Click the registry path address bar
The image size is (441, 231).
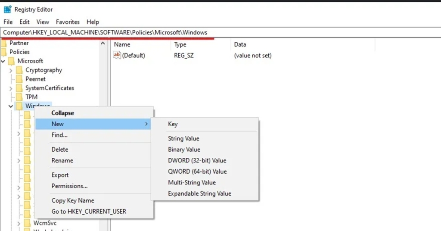pyautogui.click(x=220, y=32)
